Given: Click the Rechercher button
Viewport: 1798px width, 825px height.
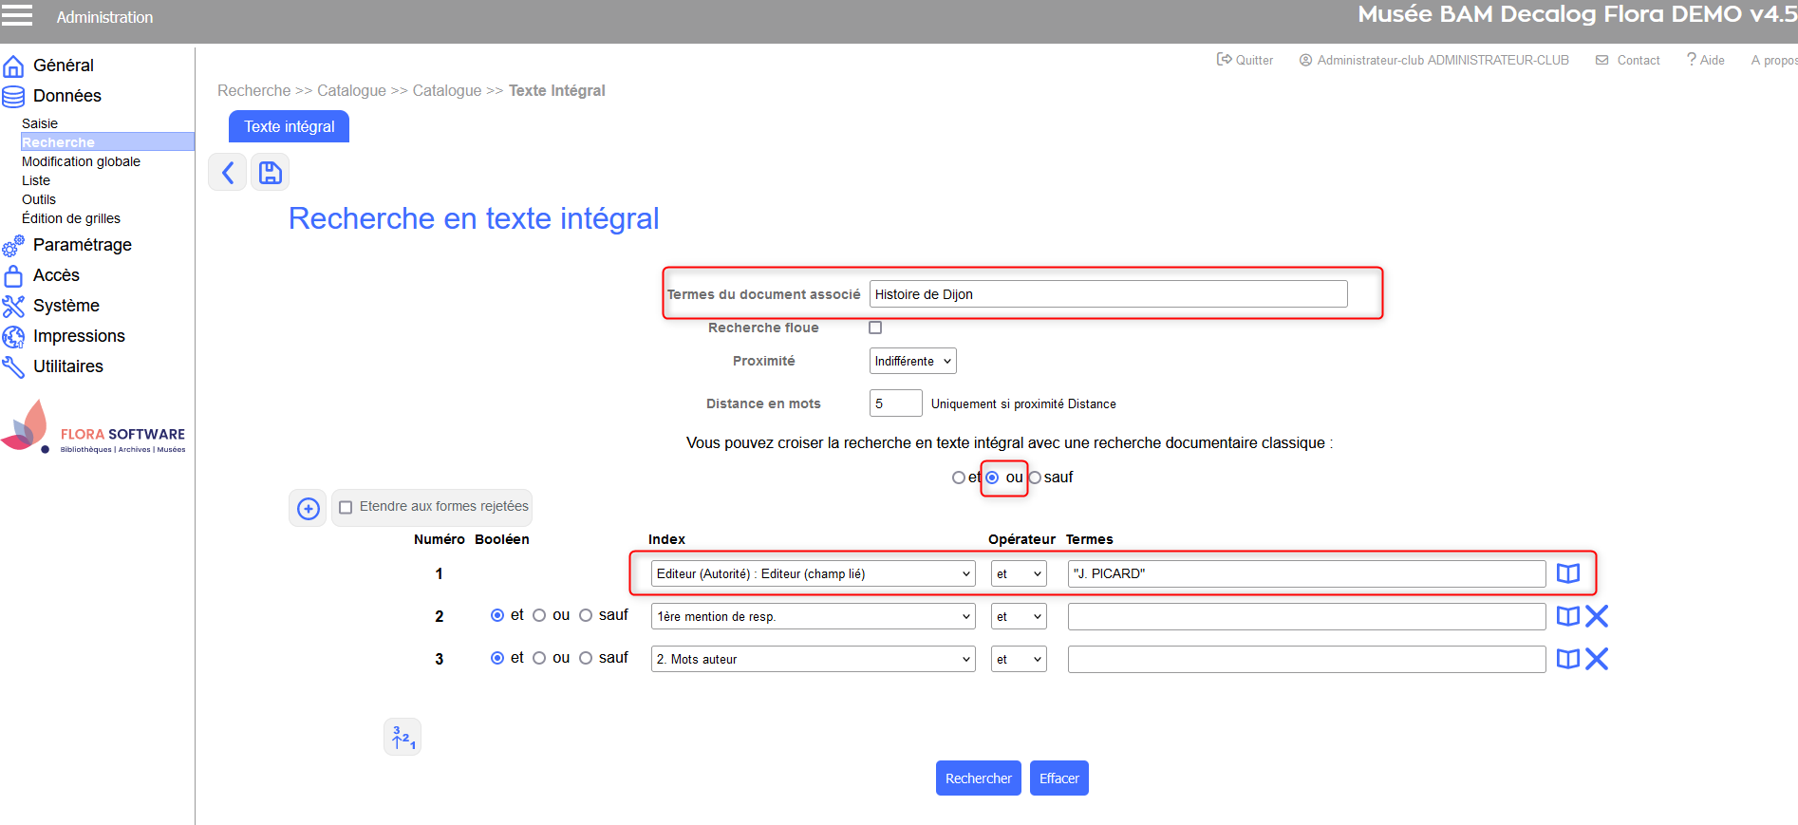Looking at the screenshot, I should pyautogui.click(x=978, y=778).
